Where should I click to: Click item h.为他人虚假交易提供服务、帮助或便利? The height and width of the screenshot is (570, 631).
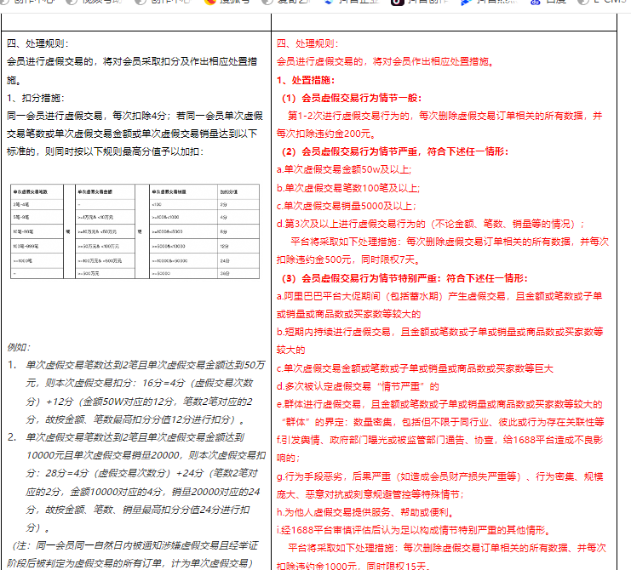[365, 512]
